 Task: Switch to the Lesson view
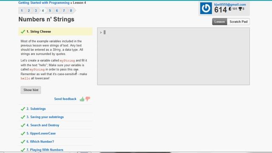pyautogui.click(x=219, y=22)
